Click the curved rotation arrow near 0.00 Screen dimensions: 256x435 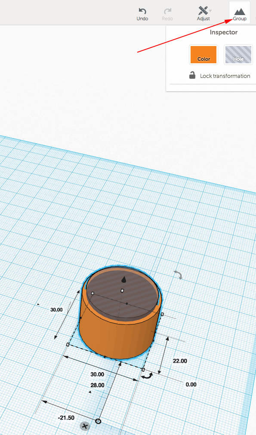(x=147, y=376)
